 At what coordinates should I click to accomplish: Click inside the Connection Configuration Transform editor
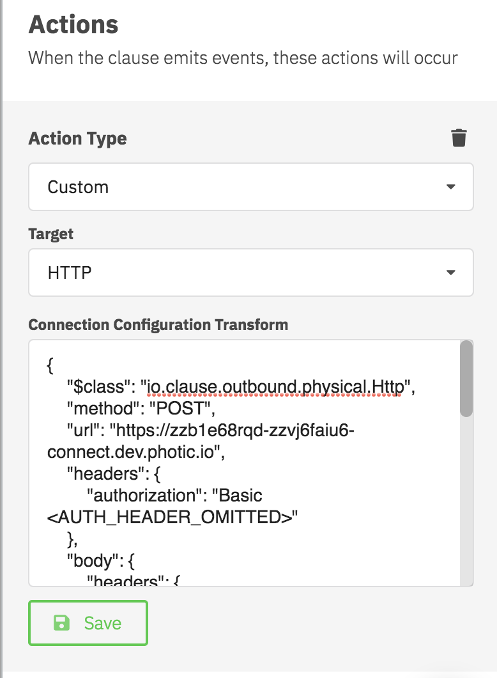245,463
